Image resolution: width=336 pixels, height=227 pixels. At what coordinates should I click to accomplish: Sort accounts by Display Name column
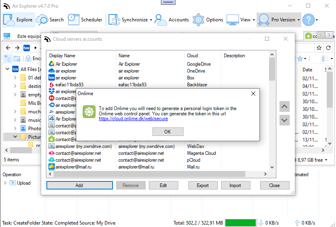[62, 56]
